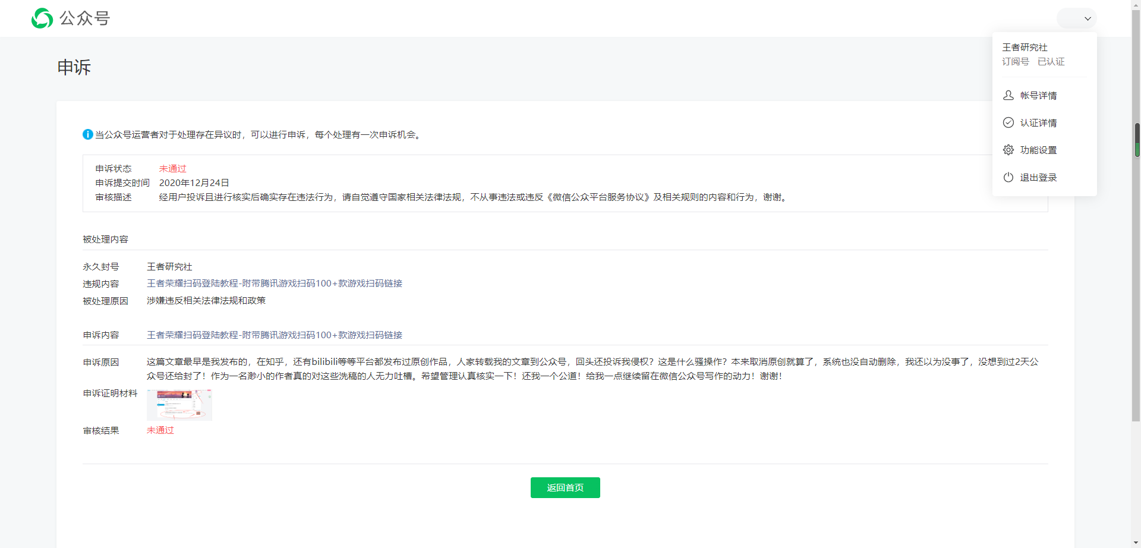Click the power icon beside 退出登录

(1008, 177)
